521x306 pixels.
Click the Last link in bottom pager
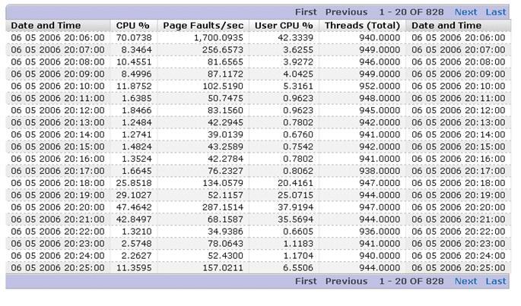pos(495,282)
